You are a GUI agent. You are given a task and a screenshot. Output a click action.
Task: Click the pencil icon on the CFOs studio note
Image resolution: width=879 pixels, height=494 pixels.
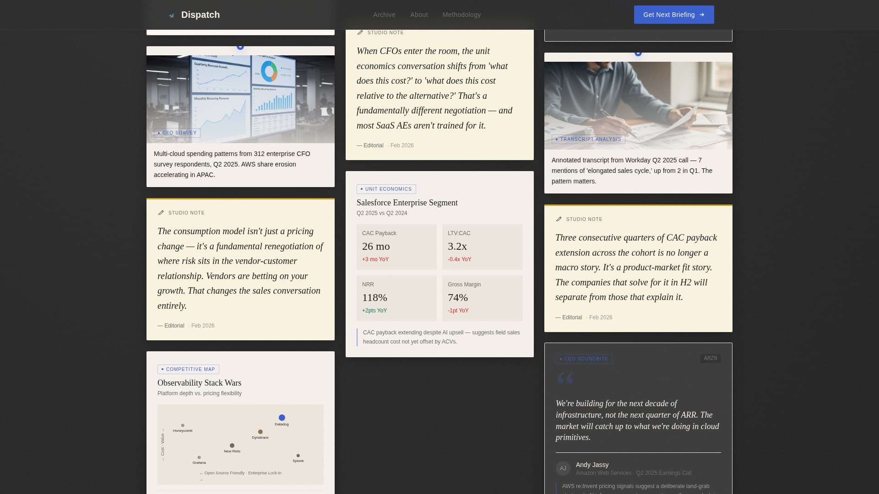[x=360, y=32]
